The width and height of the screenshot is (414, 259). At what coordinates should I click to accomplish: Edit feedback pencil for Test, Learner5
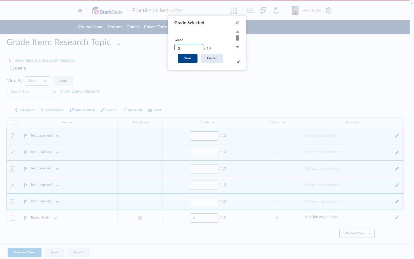(x=397, y=169)
